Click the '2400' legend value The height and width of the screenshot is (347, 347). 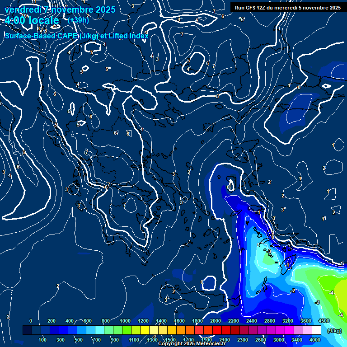[252, 321]
